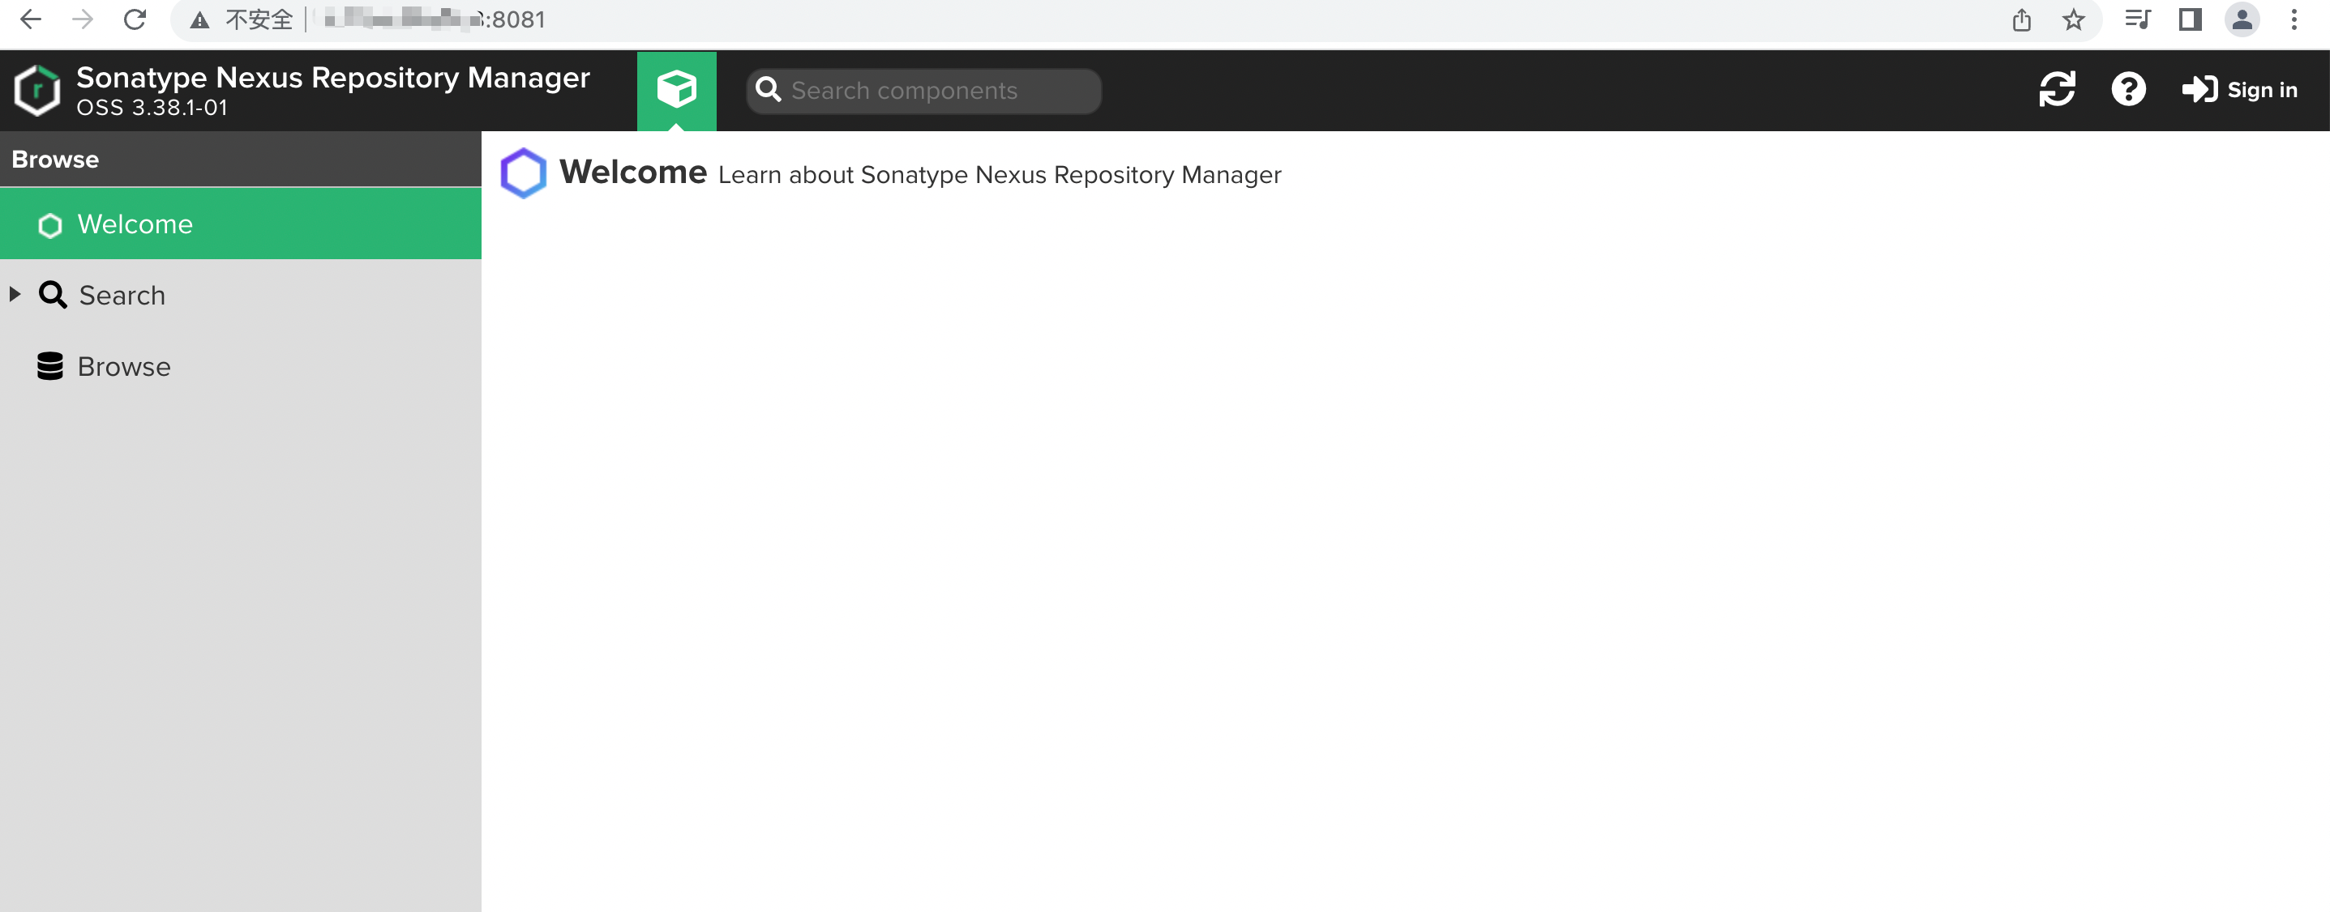The width and height of the screenshot is (2330, 912).
Task: Open the browser media control icon
Action: point(2136,20)
